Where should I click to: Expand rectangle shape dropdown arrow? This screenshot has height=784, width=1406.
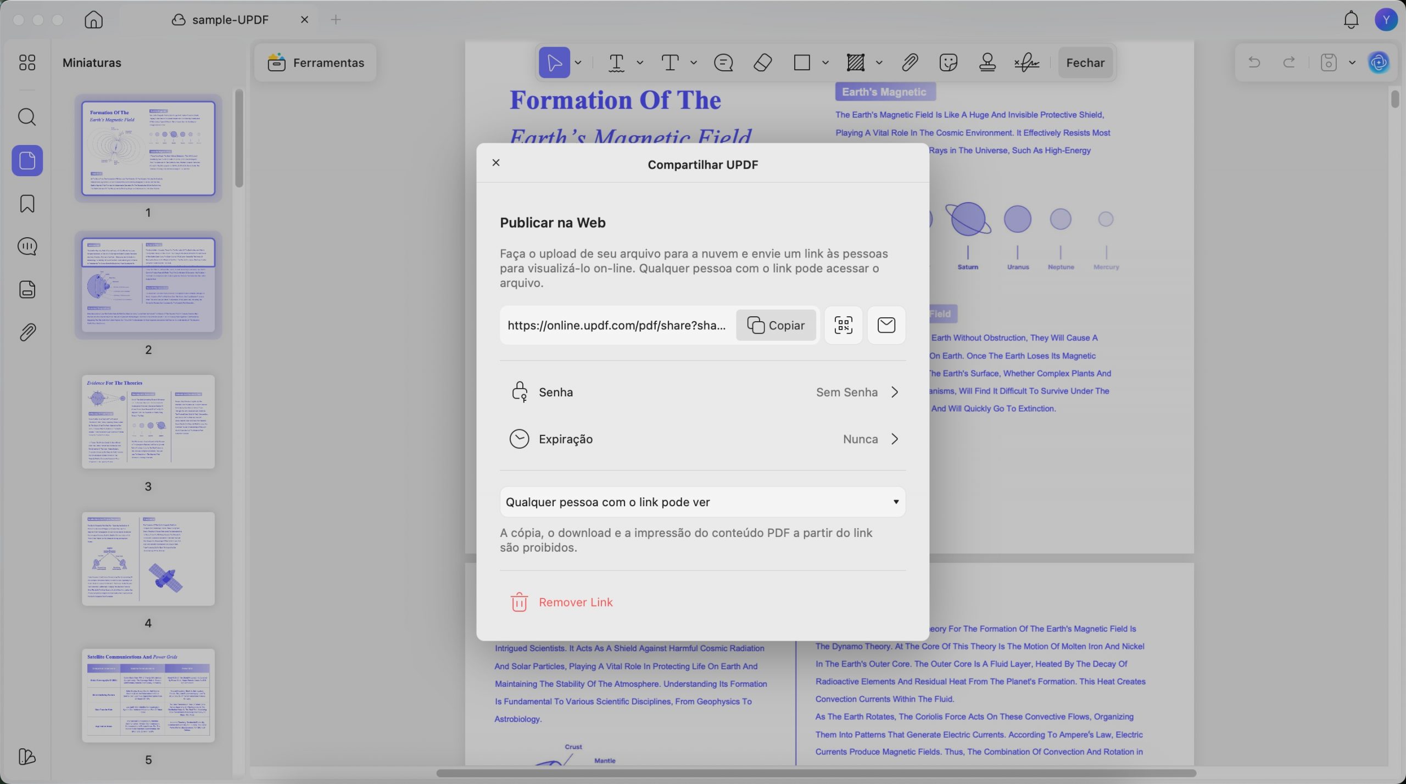pos(825,63)
